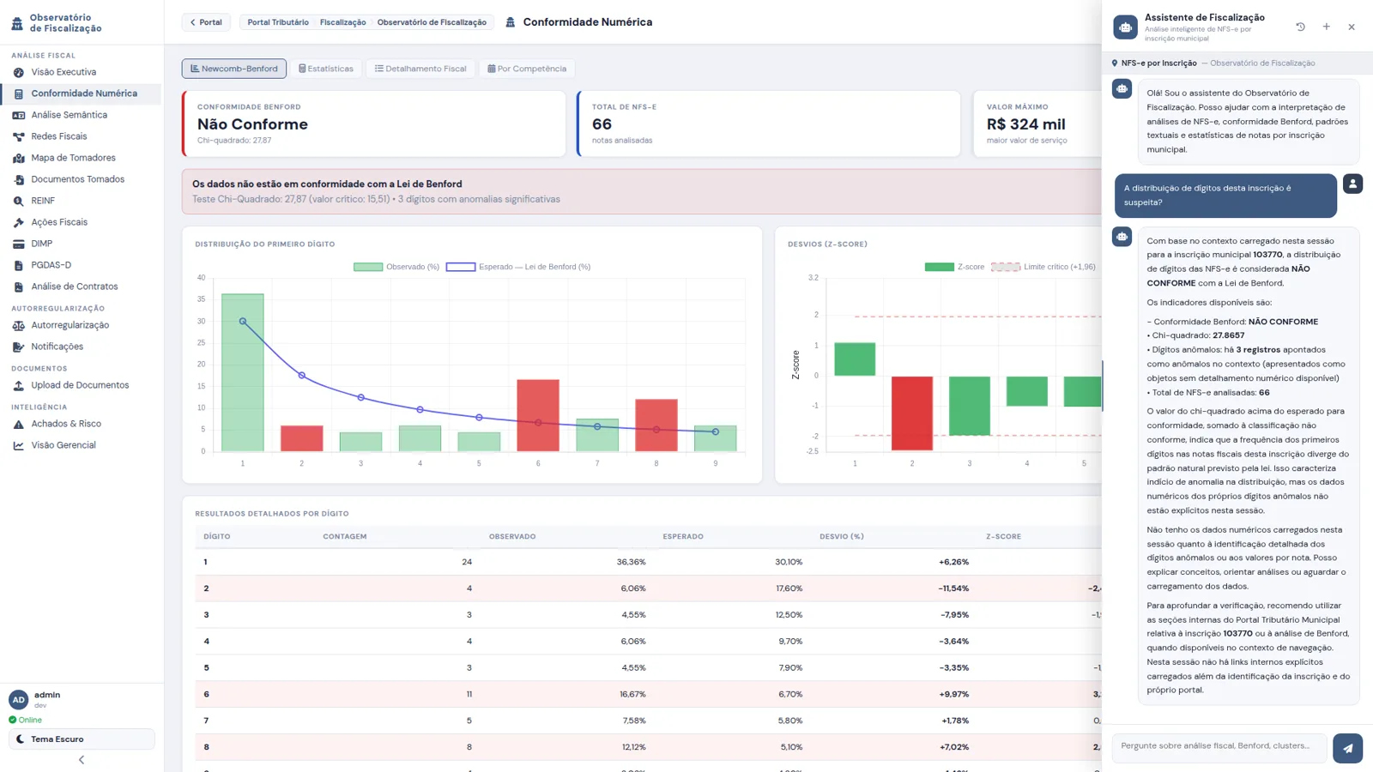This screenshot has height=772, width=1373.
Task: Click the Z-SCORE column header
Action: pos(1003,537)
